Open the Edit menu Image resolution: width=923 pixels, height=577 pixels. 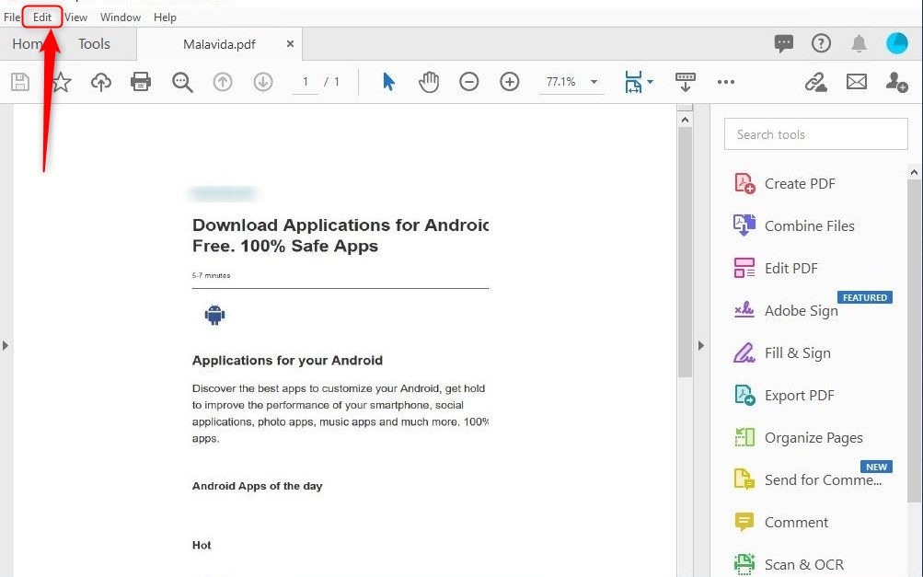[x=42, y=17]
